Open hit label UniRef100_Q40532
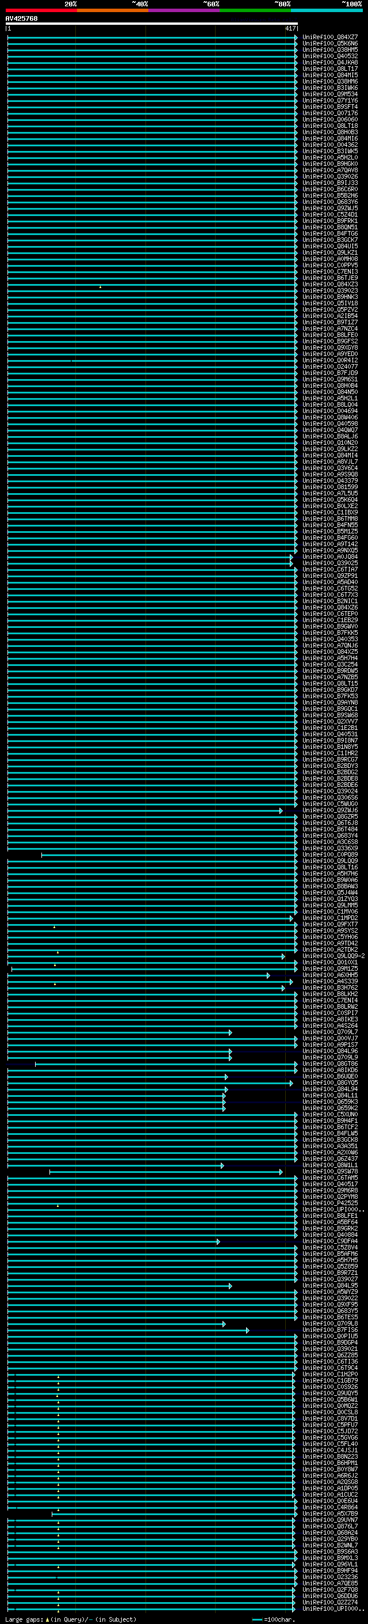This screenshot has width=368, height=1624. point(330,56)
